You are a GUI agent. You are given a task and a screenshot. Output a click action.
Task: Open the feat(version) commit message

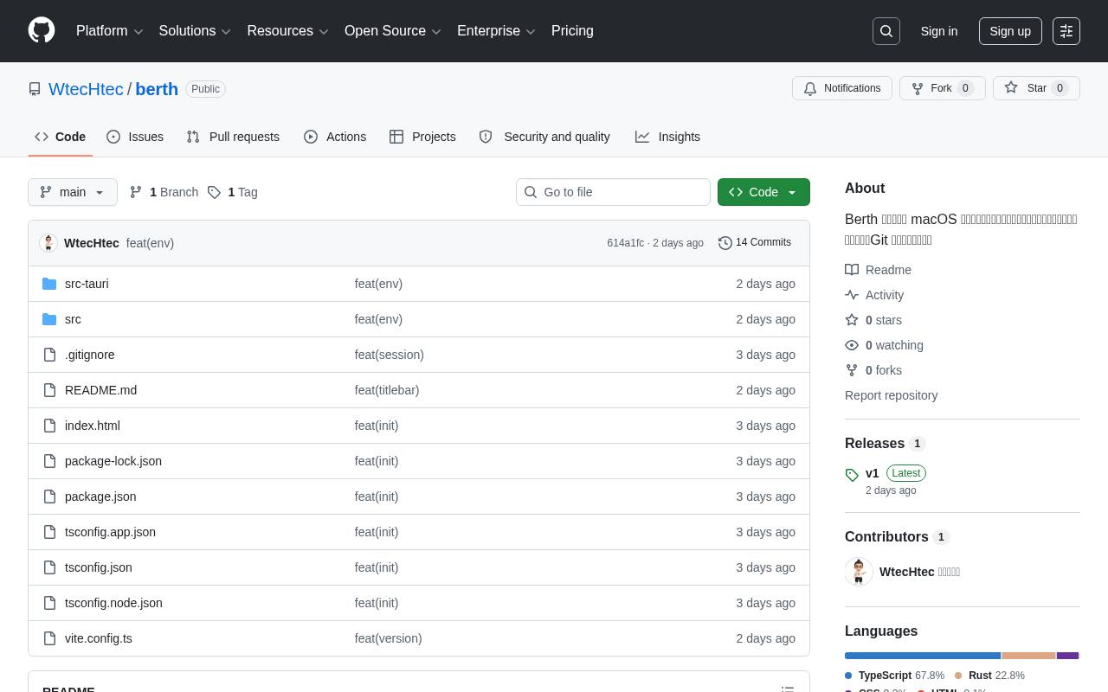(x=389, y=638)
